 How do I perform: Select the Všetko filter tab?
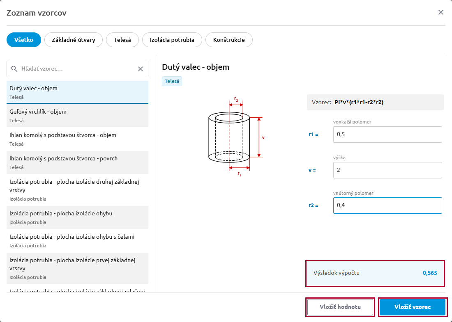pyautogui.click(x=24, y=40)
